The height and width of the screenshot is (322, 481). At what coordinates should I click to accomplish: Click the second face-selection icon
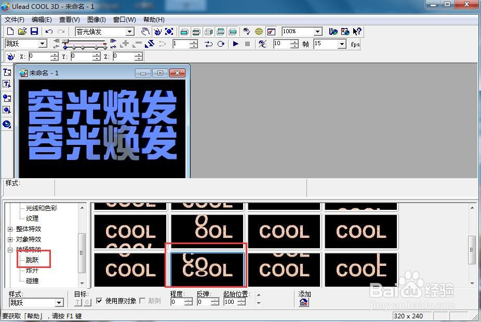[x=196, y=32]
